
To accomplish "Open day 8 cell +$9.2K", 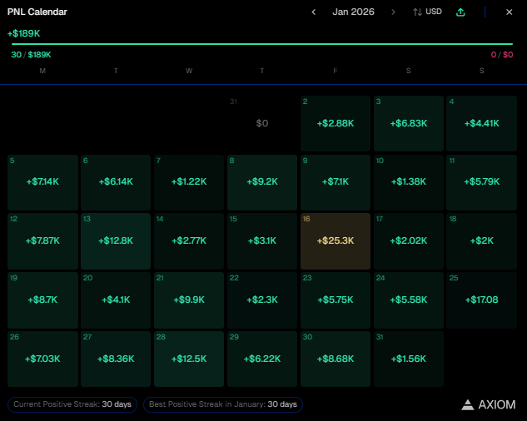I will coord(262,182).
